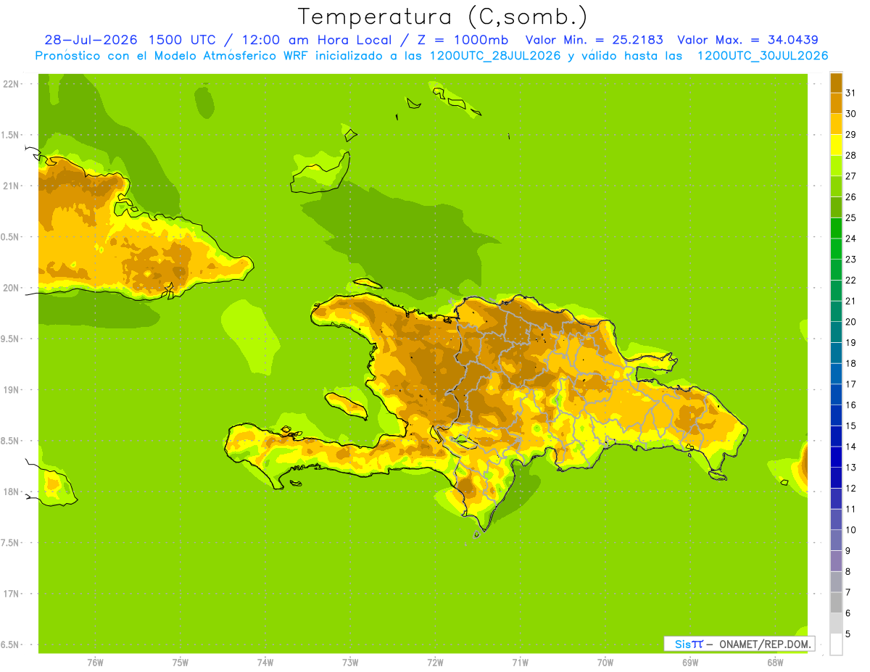Click the "76W" longitude axis label
This screenshot has height=672, width=870.
95,663
